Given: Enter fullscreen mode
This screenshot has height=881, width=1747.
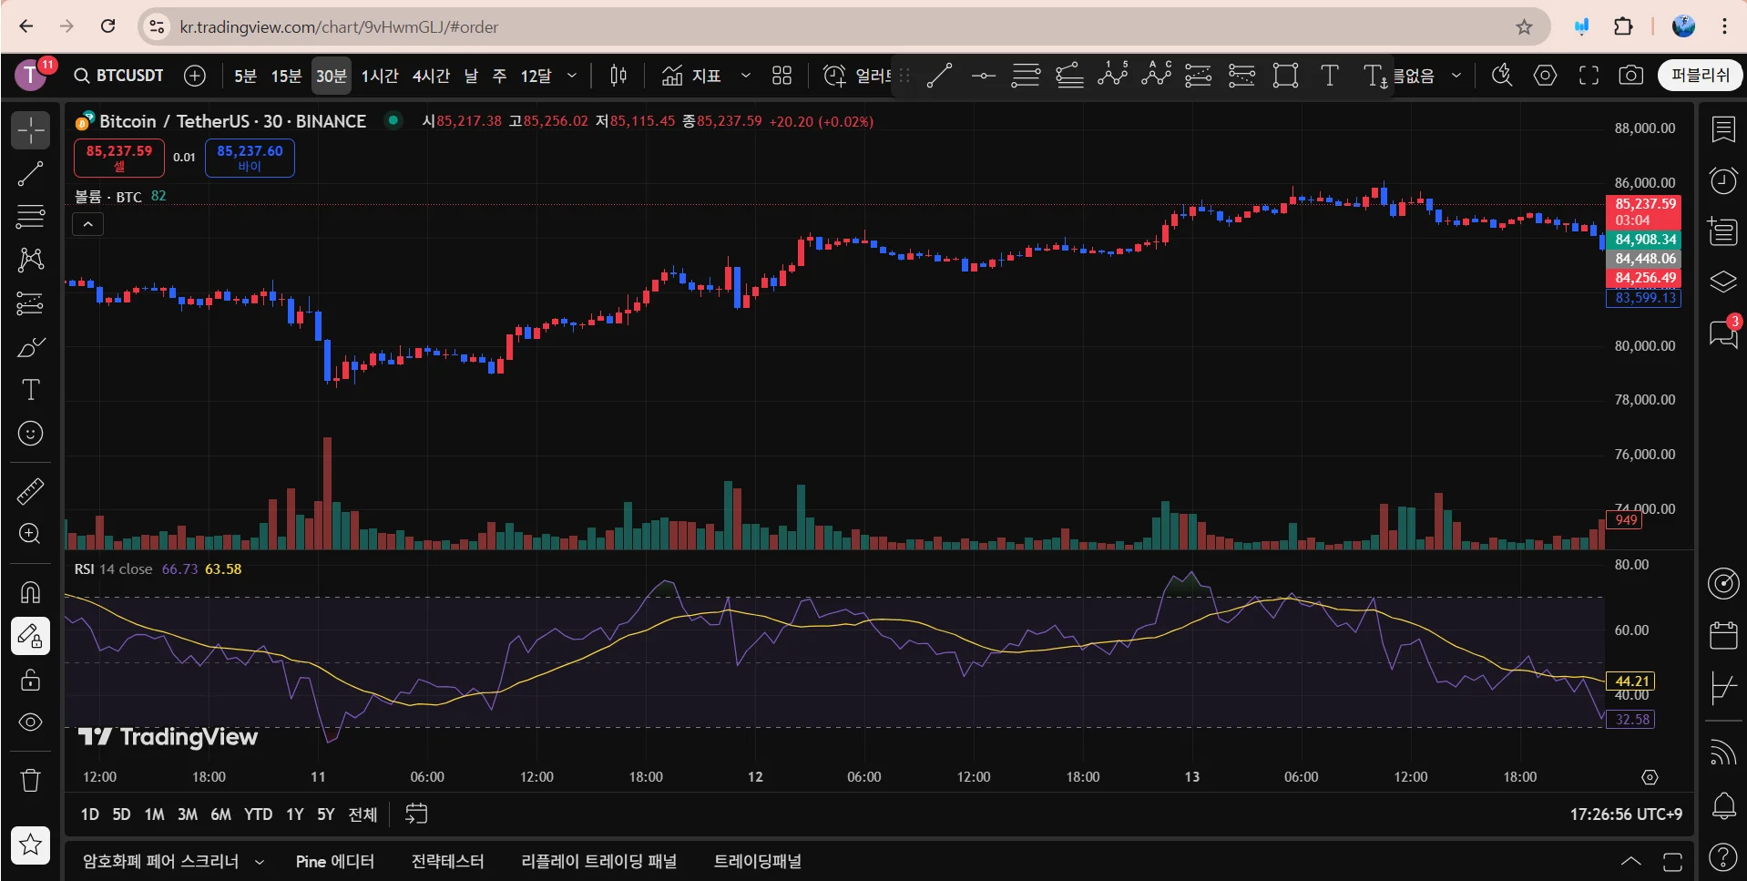Looking at the screenshot, I should (x=1589, y=76).
